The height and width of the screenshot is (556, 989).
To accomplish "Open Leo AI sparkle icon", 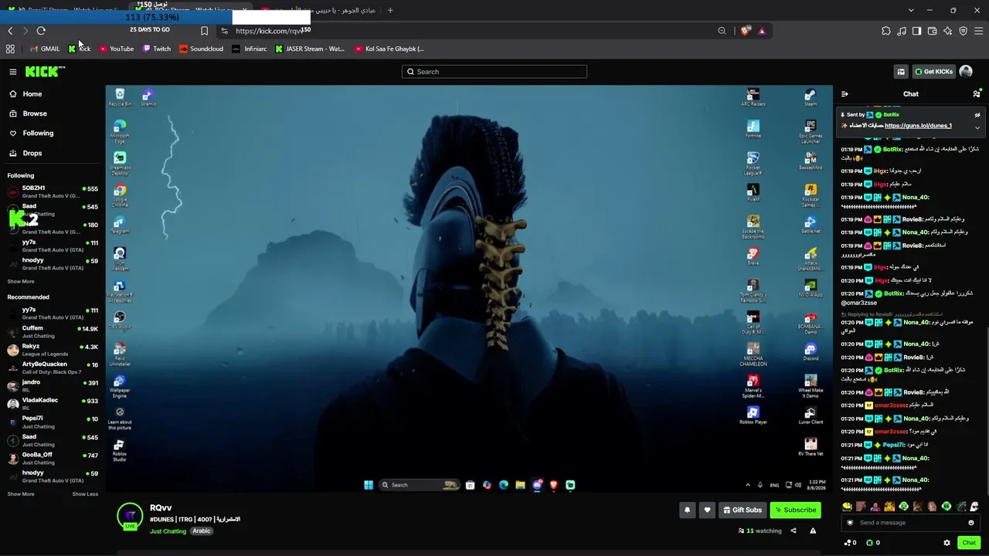I will [948, 31].
